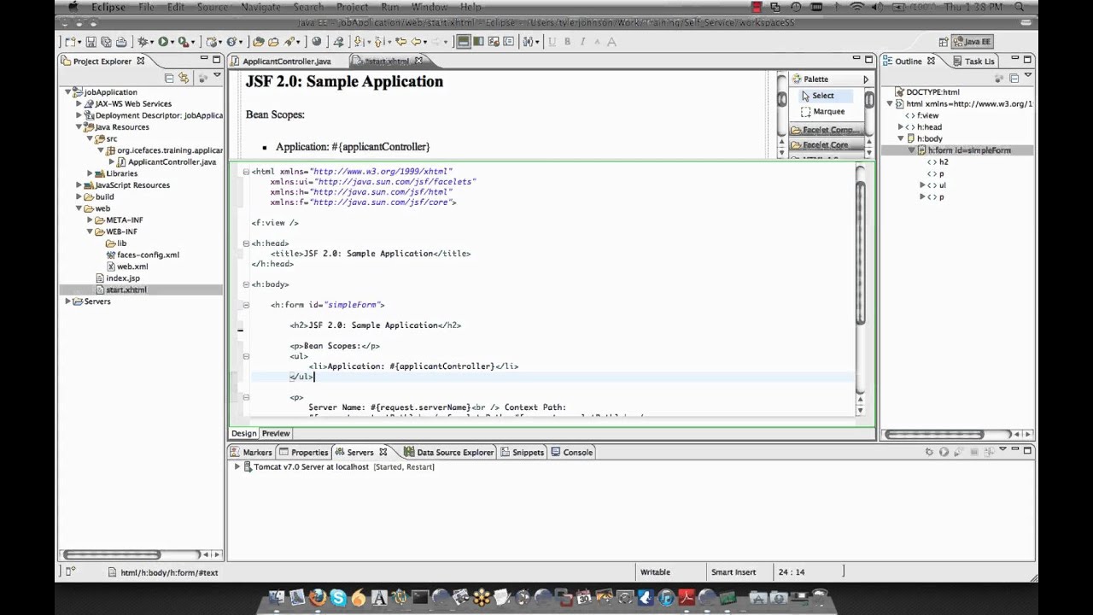The image size is (1093, 615).
Task: Open the Snippets view tab
Action: 522,453
